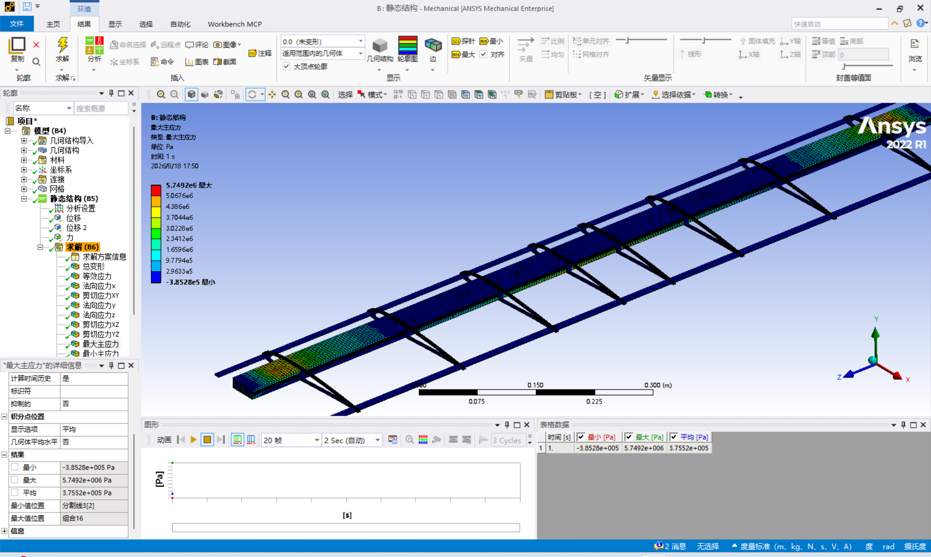The image size is (931, 557).
Task: Open the 文件 menu tab
Action: coord(17,24)
